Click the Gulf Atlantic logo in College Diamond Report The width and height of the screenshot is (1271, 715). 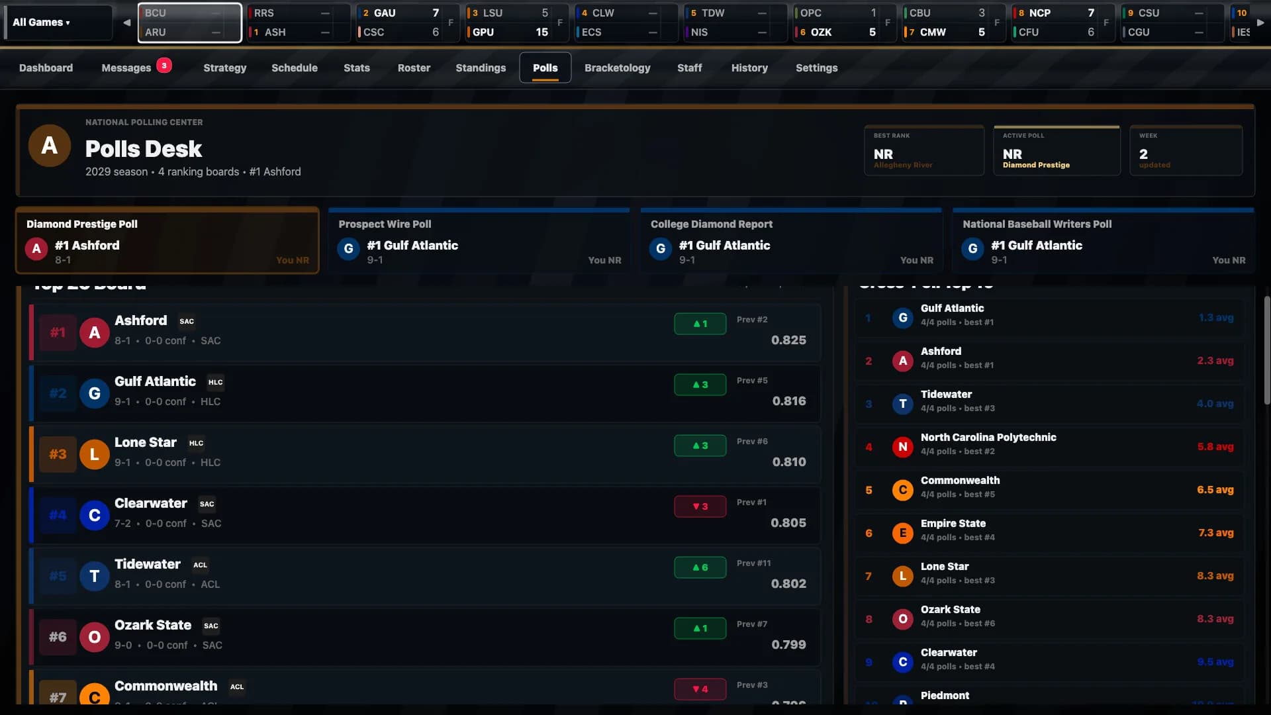pyautogui.click(x=661, y=249)
